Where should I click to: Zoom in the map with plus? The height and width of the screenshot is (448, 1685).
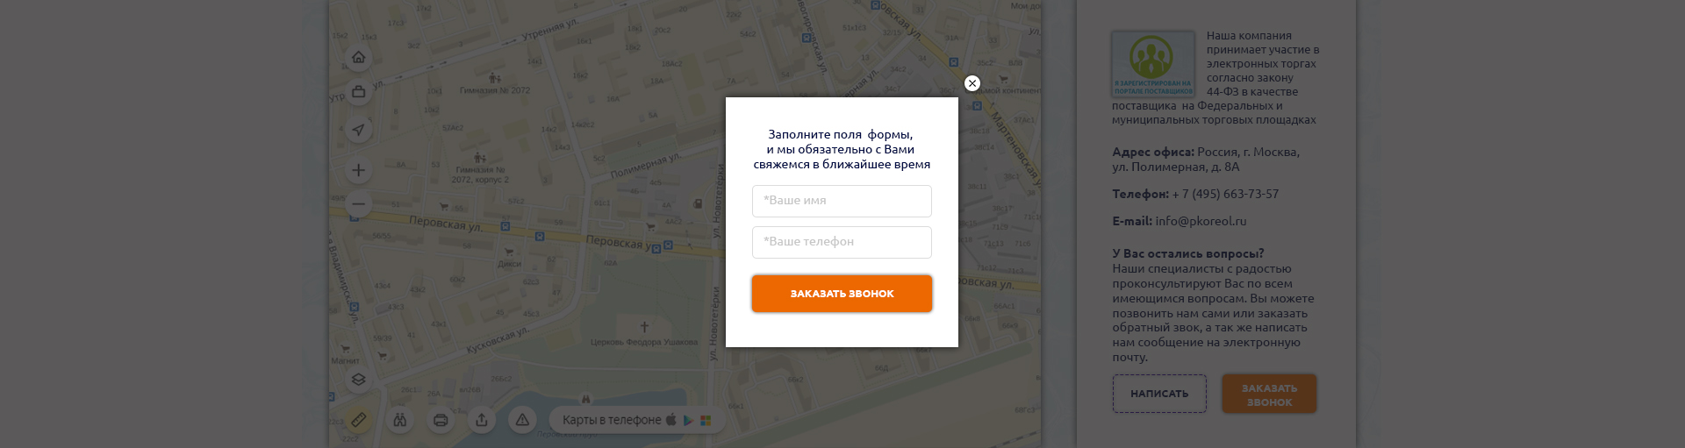[358, 170]
